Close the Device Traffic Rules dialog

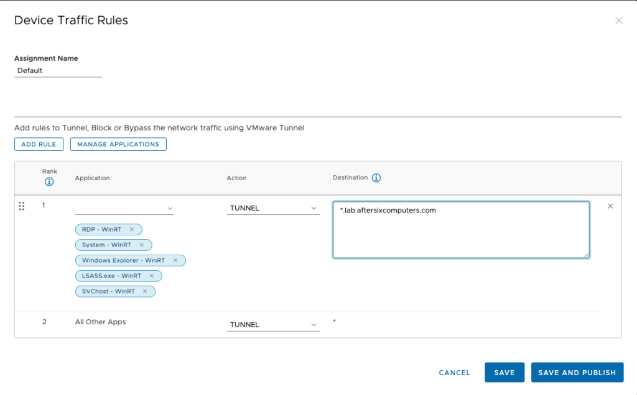click(619, 20)
